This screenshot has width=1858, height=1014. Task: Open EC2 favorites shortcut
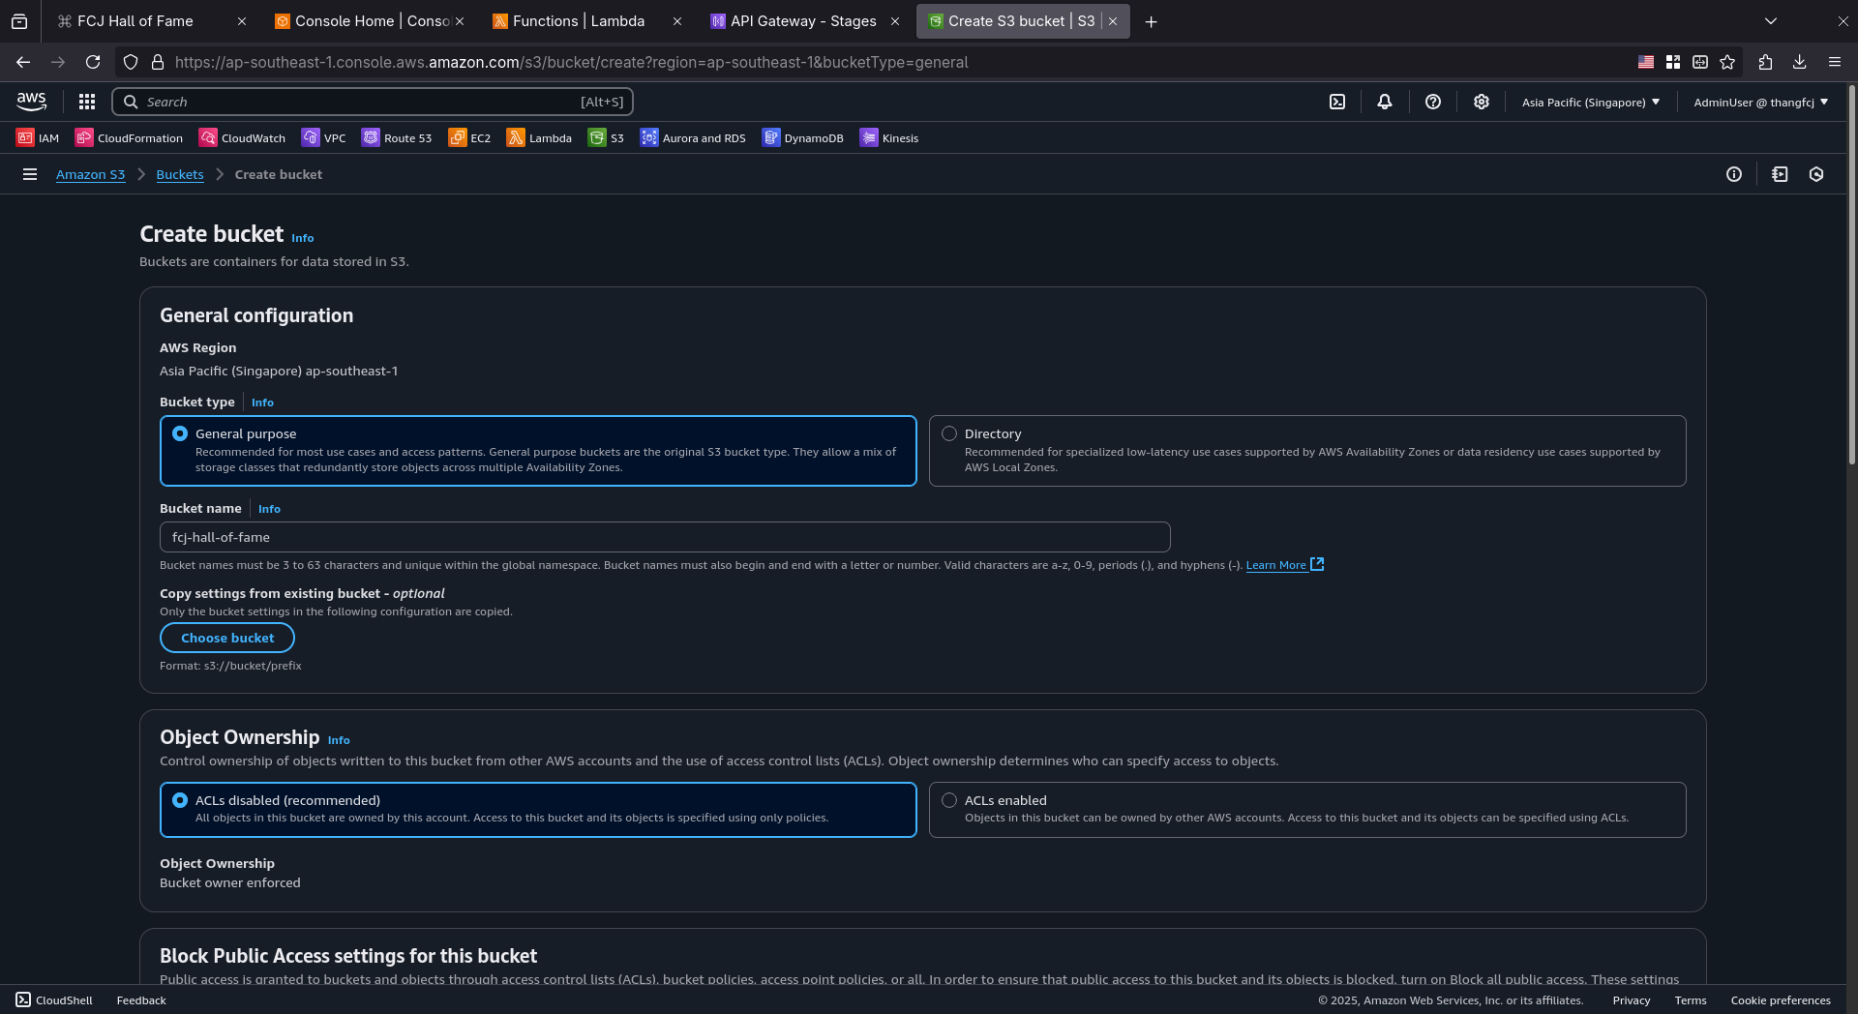click(x=469, y=138)
